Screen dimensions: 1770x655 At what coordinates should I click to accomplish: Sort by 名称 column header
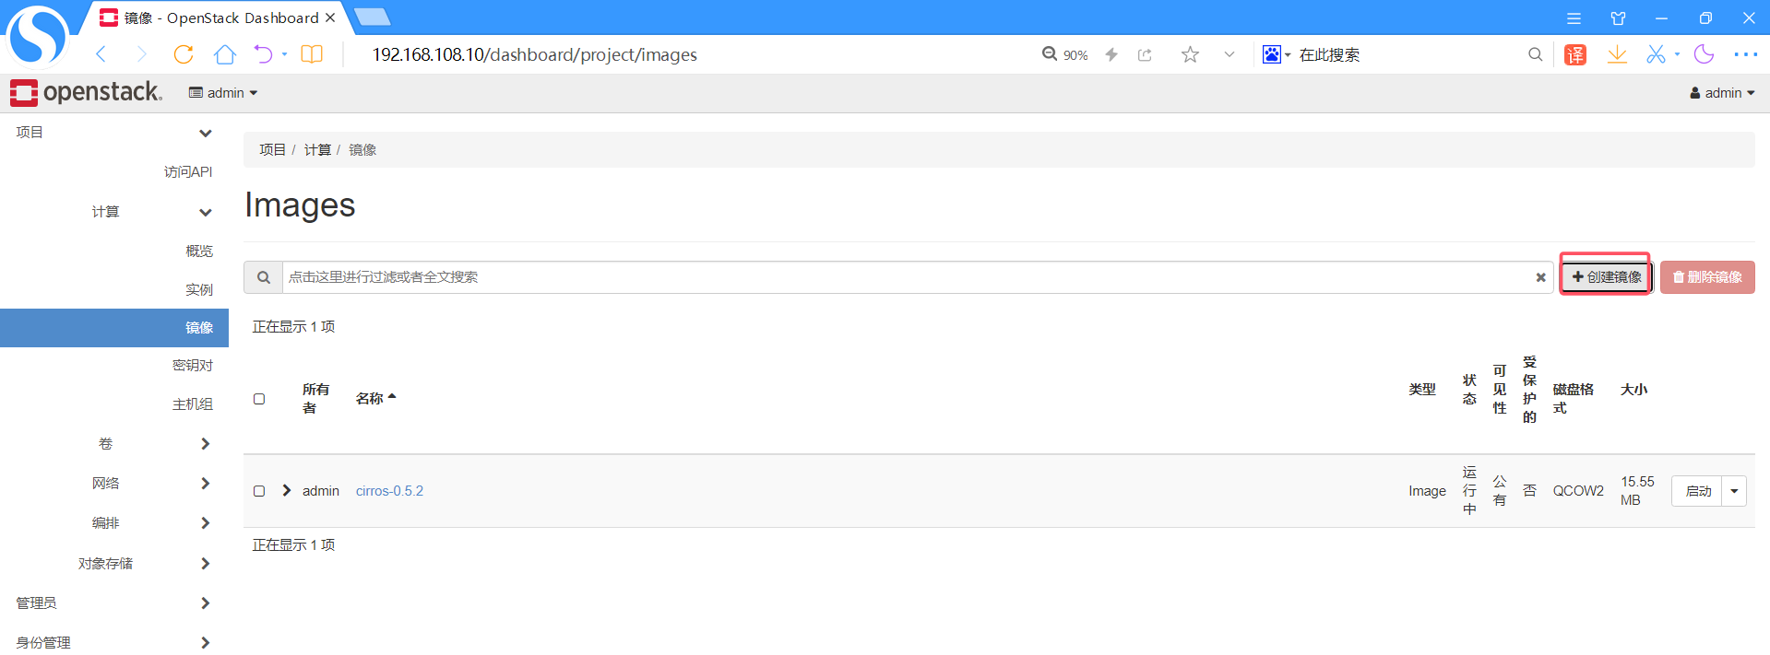point(375,398)
